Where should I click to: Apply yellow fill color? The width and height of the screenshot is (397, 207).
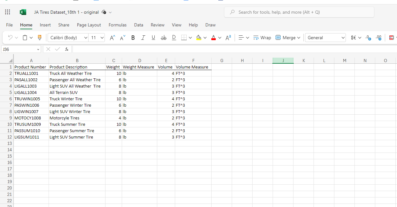tap(198, 38)
